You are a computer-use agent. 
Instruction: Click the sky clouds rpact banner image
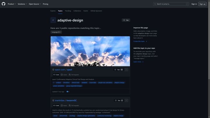pos(90,51)
